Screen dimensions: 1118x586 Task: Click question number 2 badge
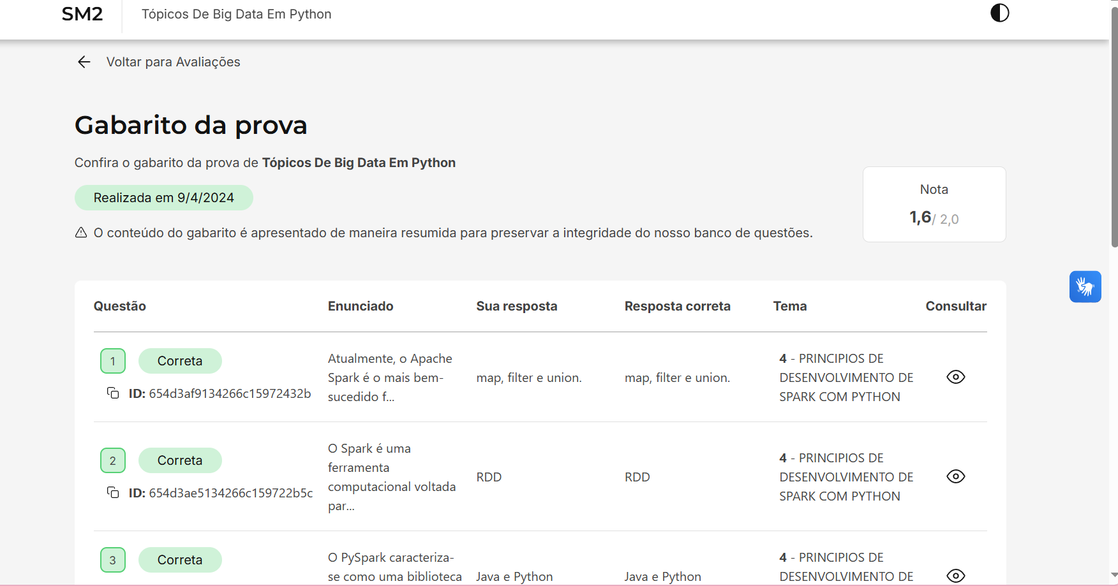(113, 460)
